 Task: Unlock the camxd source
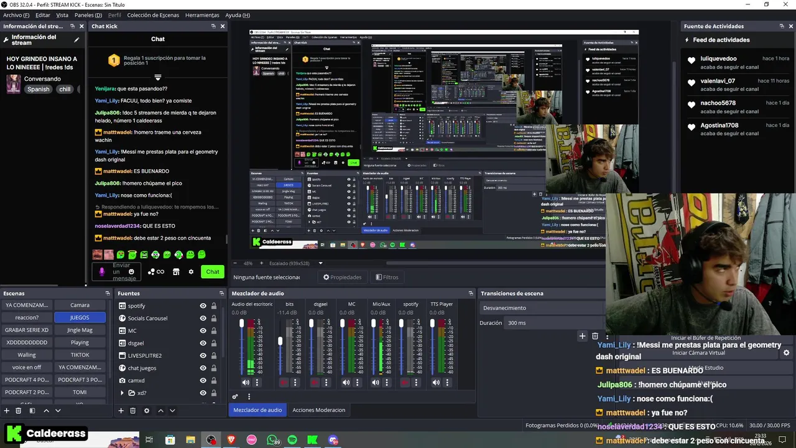click(x=214, y=380)
